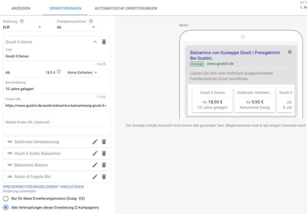Delete the Aceto di fragola Bio item
The width and height of the screenshot is (307, 214).
[104, 177]
